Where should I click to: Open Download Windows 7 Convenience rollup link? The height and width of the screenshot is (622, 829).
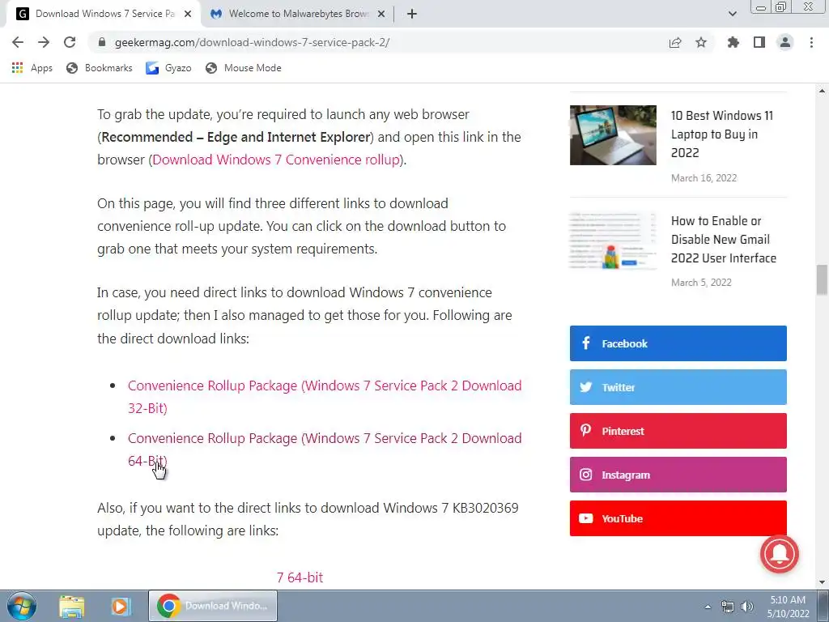[x=276, y=160]
